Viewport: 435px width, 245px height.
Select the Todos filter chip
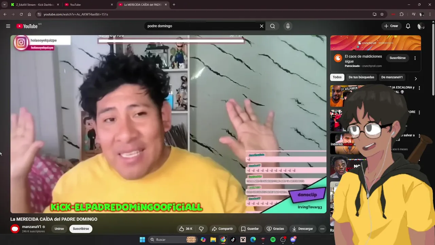click(x=337, y=77)
